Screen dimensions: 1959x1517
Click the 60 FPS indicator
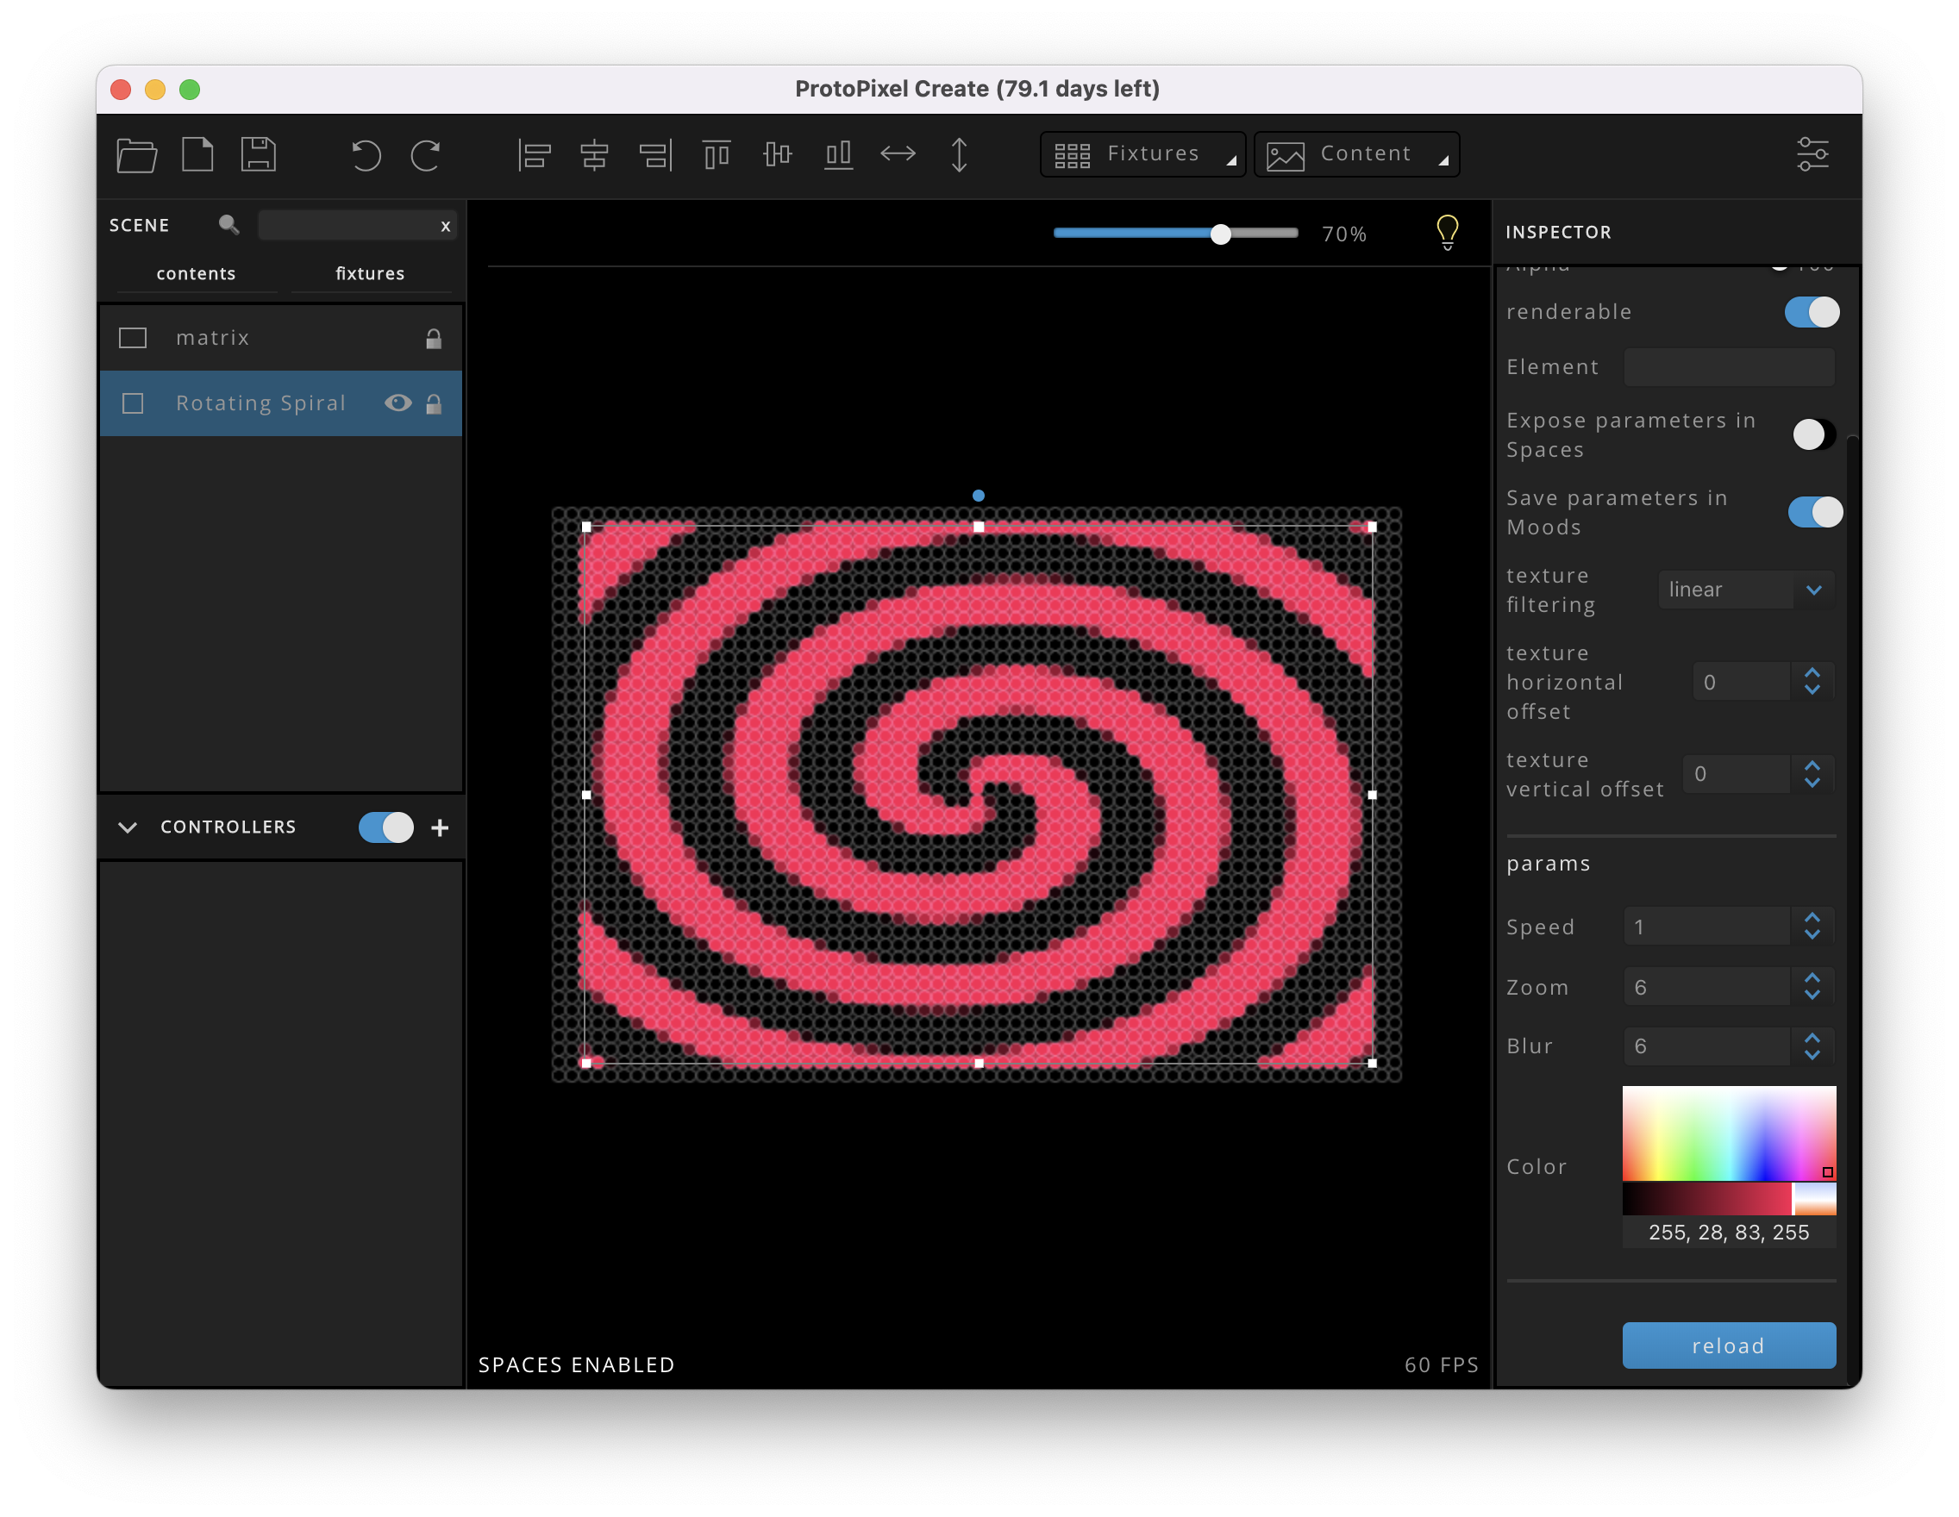(x=1441, y=1364)
